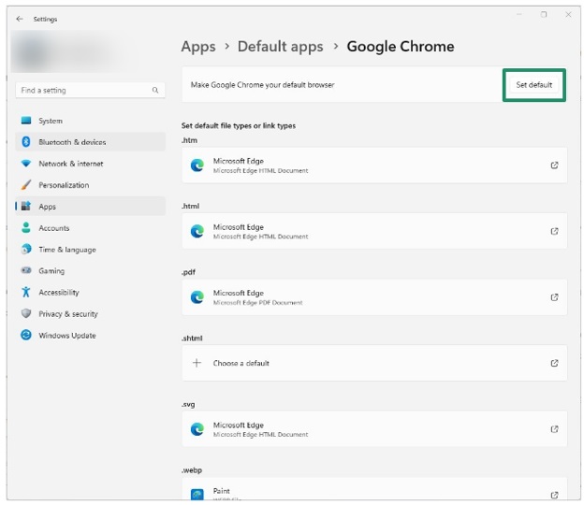
Task: Click 'Paint' app name under .webp
Action: point(221,490)
